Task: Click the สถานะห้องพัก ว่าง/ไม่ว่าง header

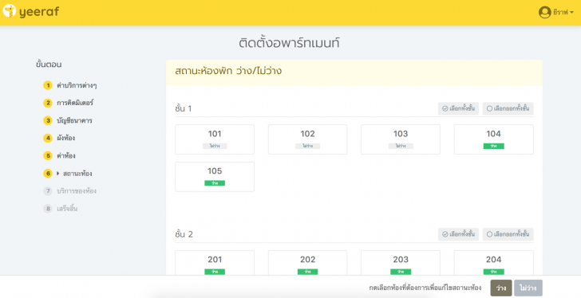Action: 228,71
